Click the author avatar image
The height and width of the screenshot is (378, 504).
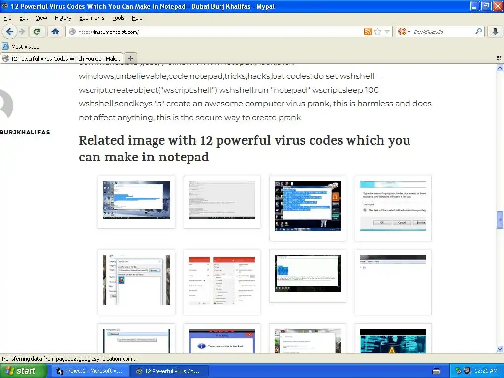6,105
